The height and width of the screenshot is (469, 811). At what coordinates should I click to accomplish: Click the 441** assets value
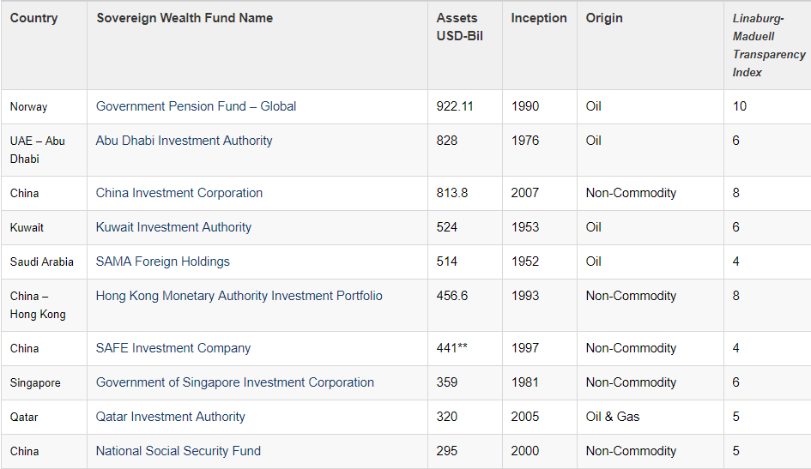pos(452,348)
